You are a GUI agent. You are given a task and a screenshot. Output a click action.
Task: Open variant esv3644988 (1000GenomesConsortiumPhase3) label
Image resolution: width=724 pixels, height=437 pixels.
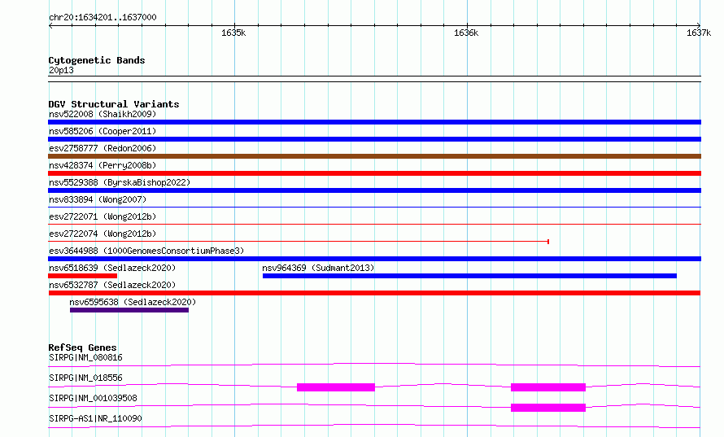146,251
